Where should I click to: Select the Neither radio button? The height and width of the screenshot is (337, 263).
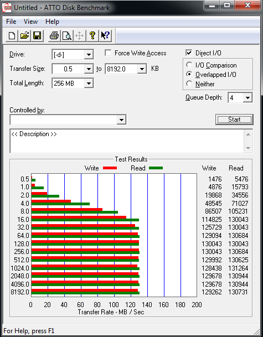[189, 84]
